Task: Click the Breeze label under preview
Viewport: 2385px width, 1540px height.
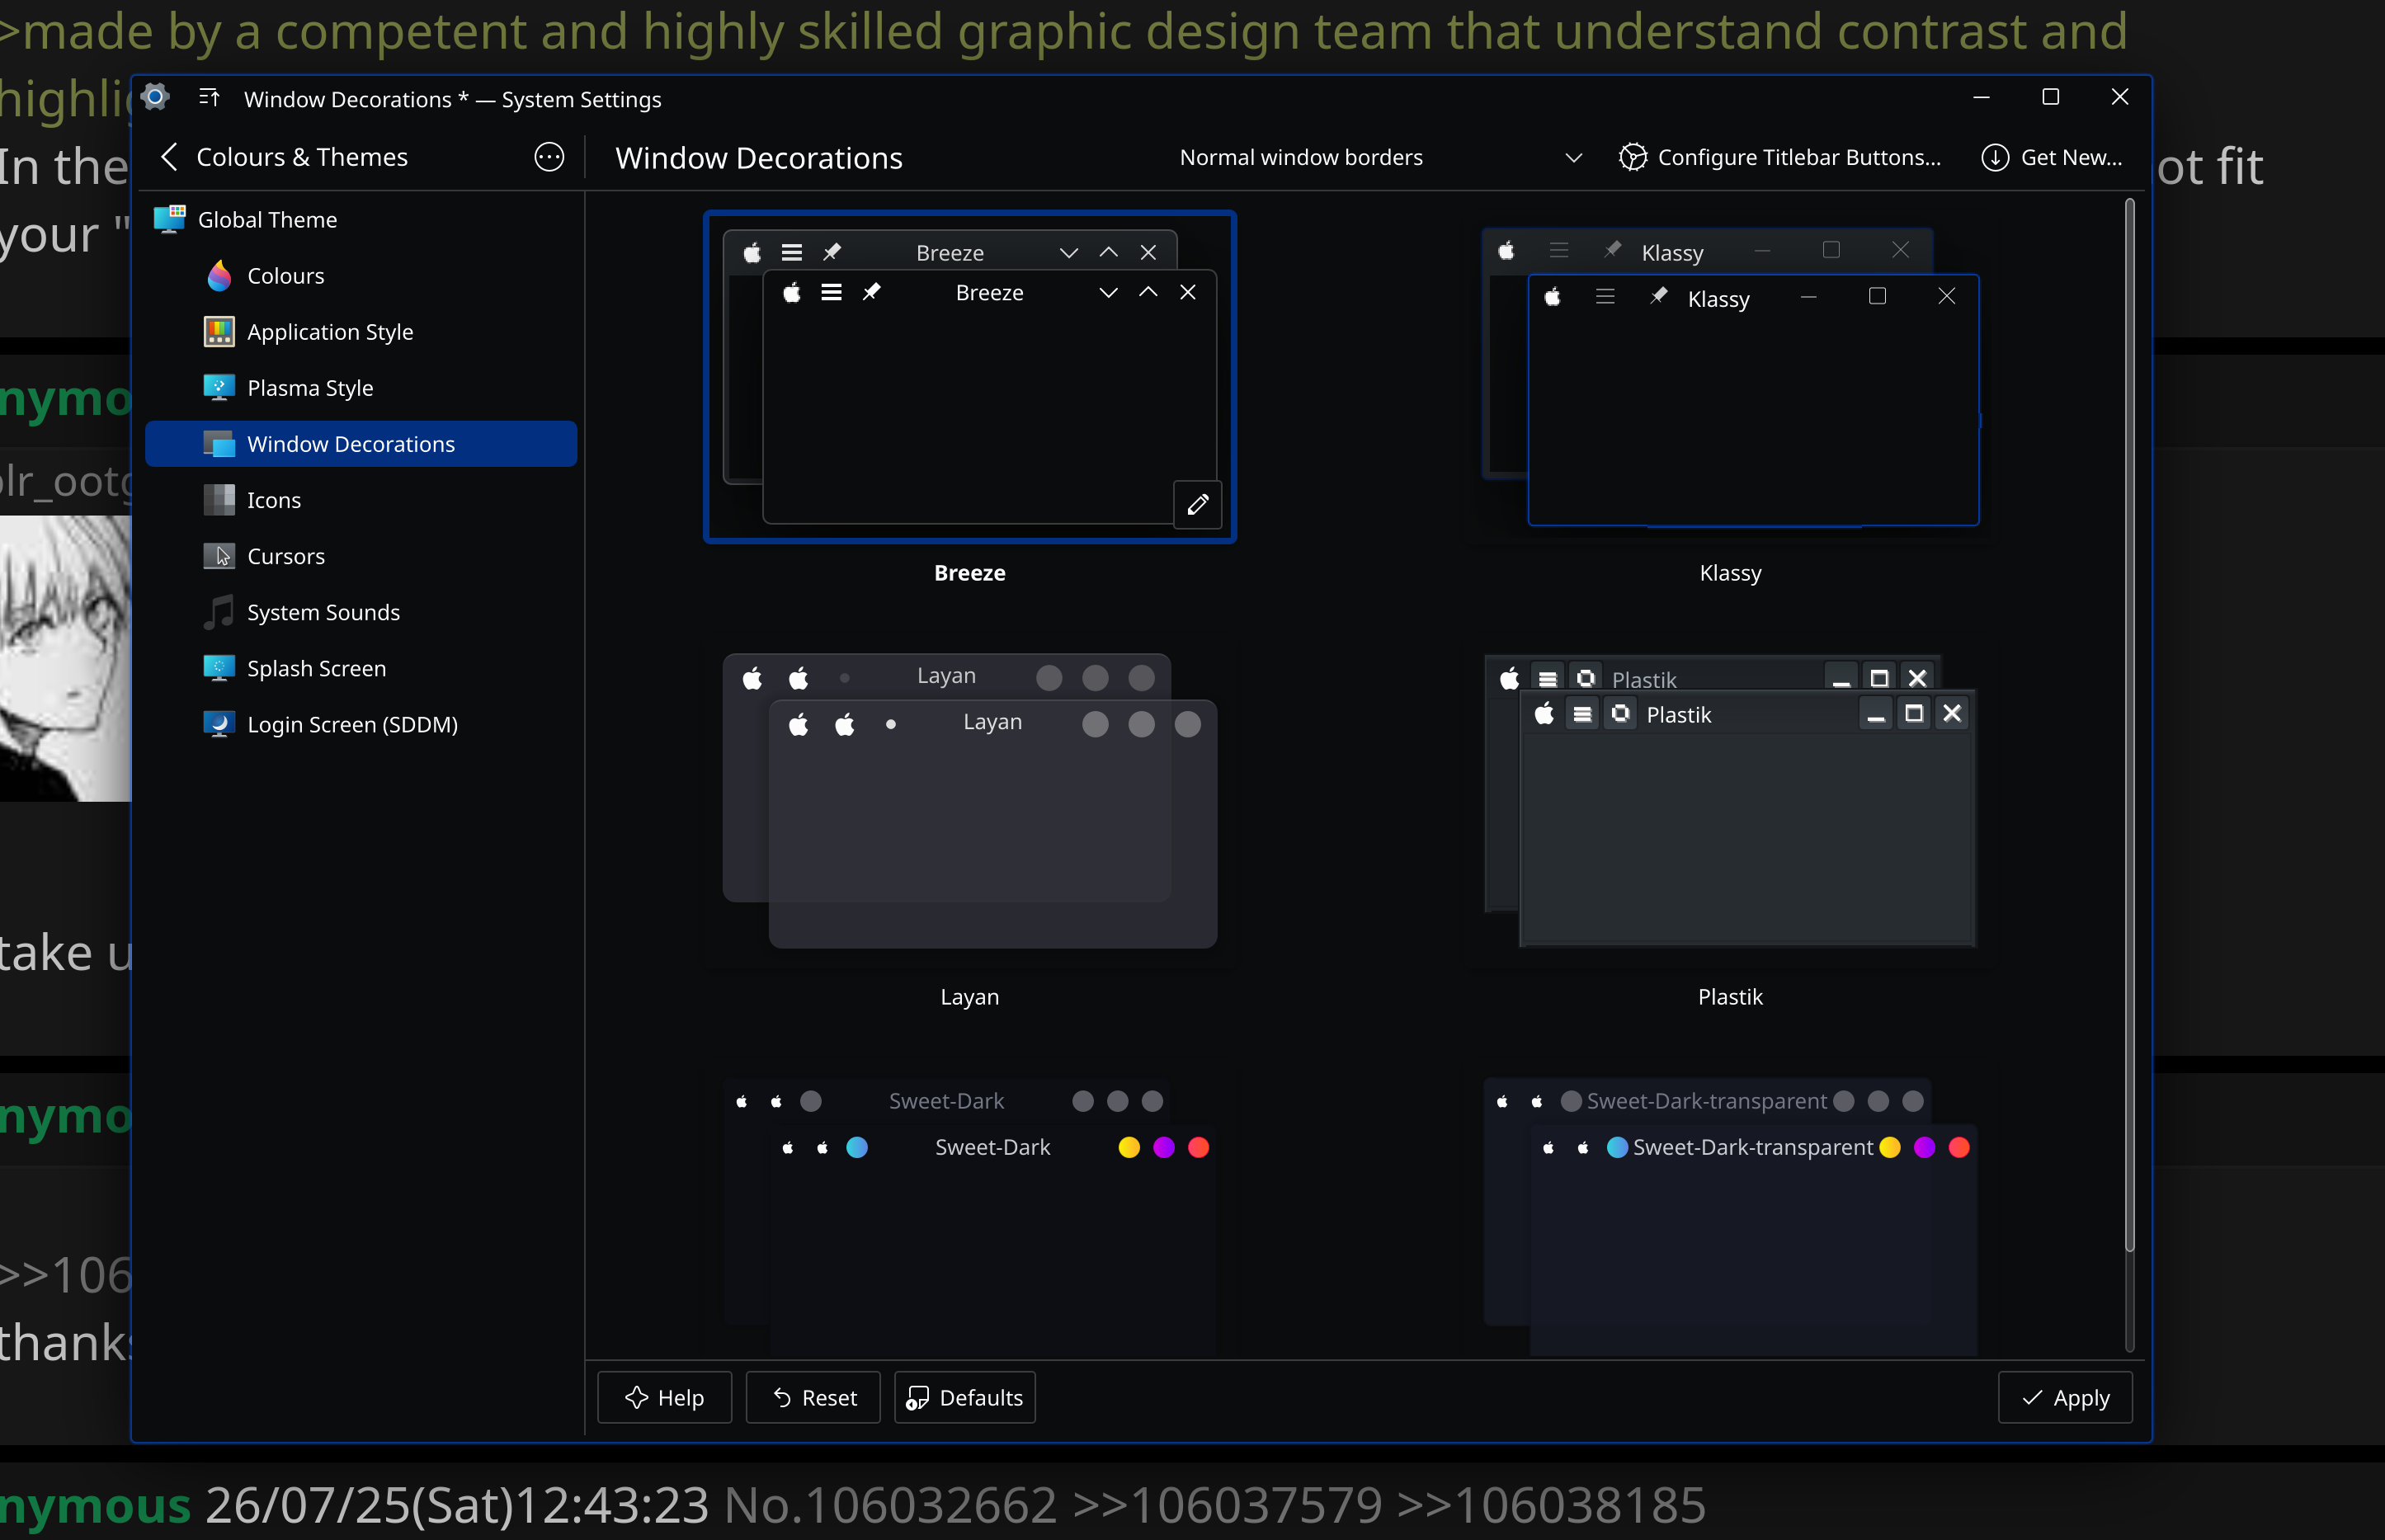Action: coord(969,573)
